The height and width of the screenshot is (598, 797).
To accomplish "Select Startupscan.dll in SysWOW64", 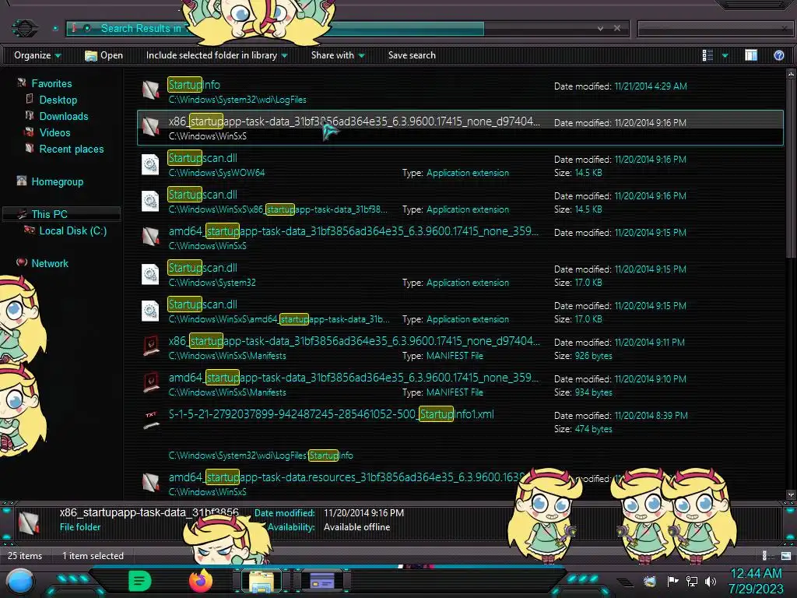I will (460, 165).
